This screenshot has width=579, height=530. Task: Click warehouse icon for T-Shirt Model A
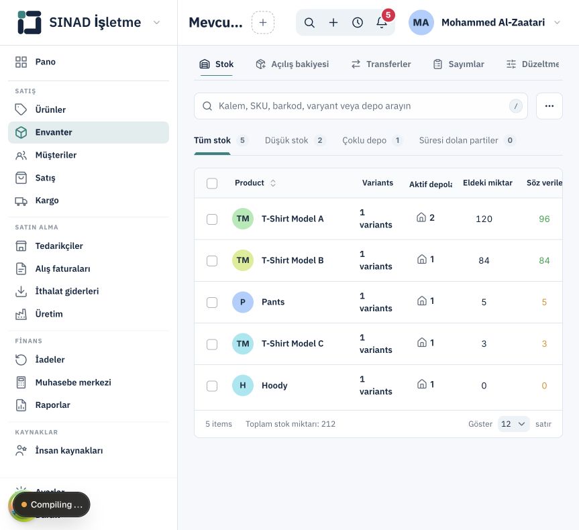(421, 217)
